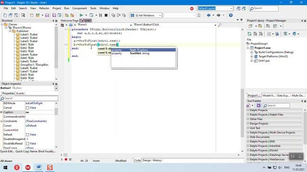The width and height of the screenshot is (307, 172).
Task: Click the Run Without Debugging icon
Action: [x=91, y=15]
